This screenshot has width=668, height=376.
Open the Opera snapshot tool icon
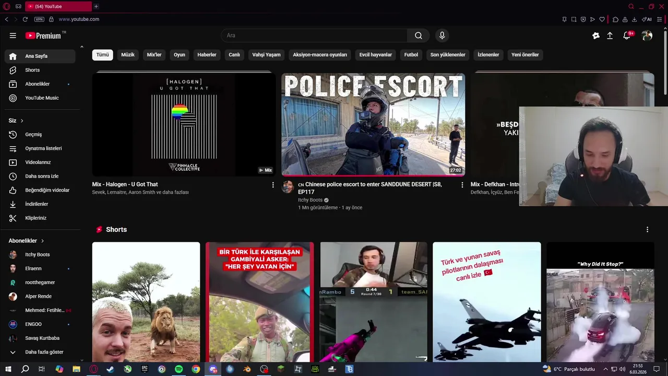[x=574, y=19]
